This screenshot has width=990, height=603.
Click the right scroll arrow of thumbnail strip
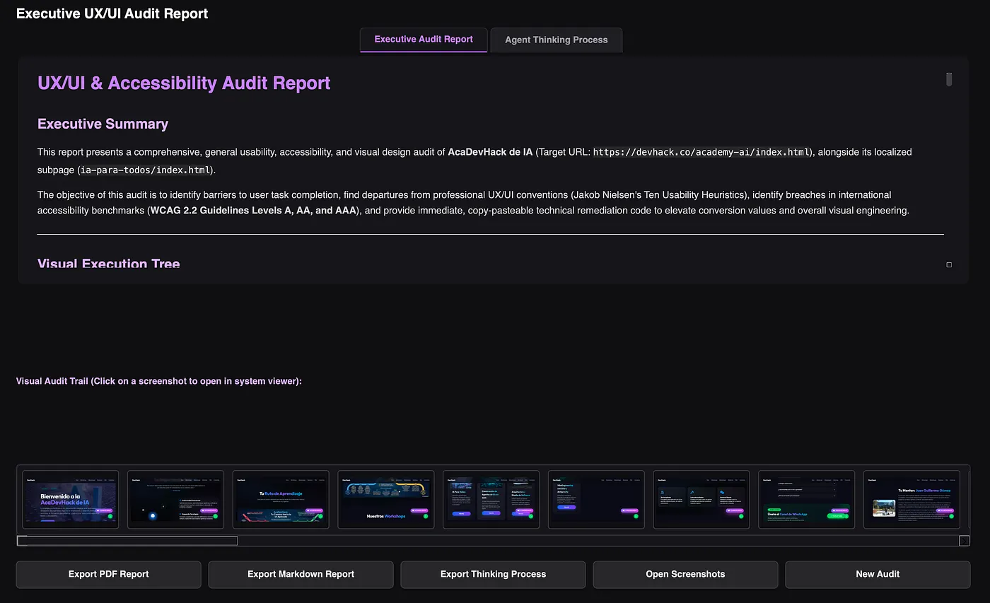click(964, 541)
